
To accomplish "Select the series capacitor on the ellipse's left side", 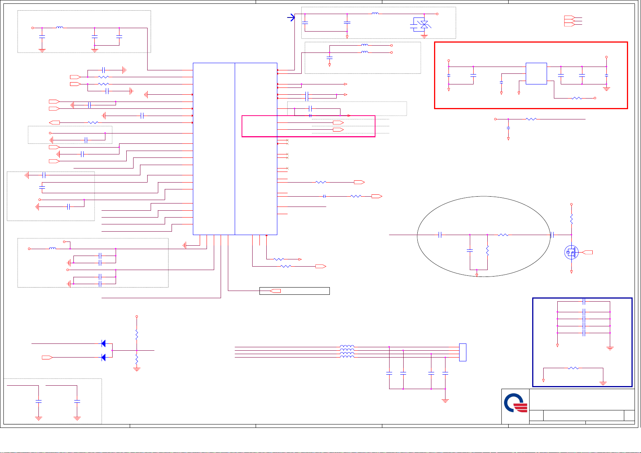I will (x=440, y=235).
